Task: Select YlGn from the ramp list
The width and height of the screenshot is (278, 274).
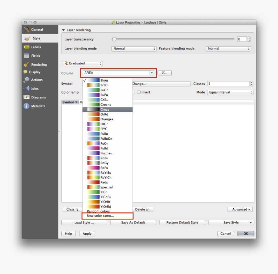Action: 107,192
